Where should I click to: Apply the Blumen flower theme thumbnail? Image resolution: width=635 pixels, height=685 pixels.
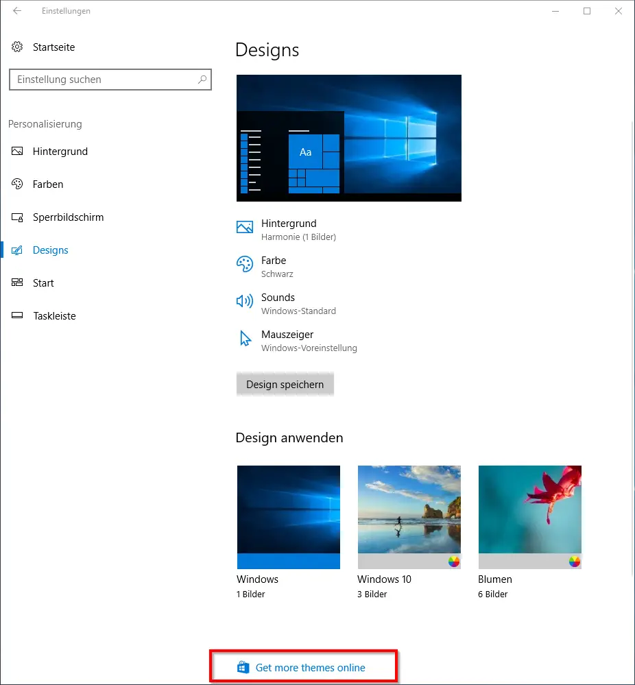pos(529,517)
